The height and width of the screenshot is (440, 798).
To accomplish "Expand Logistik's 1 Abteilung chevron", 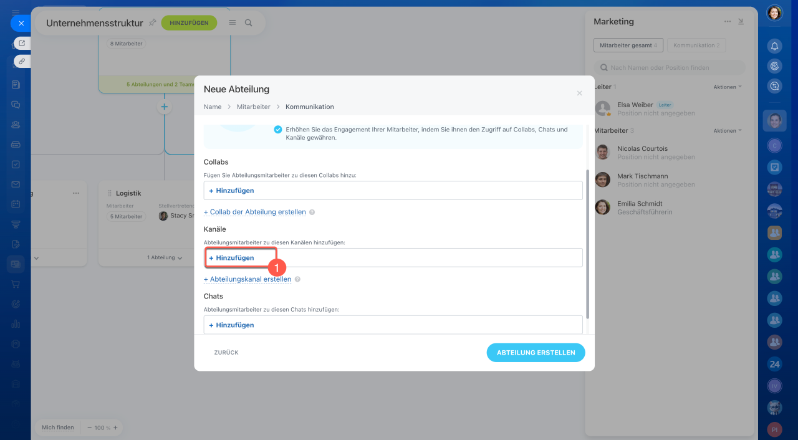I will pos(165,257).
